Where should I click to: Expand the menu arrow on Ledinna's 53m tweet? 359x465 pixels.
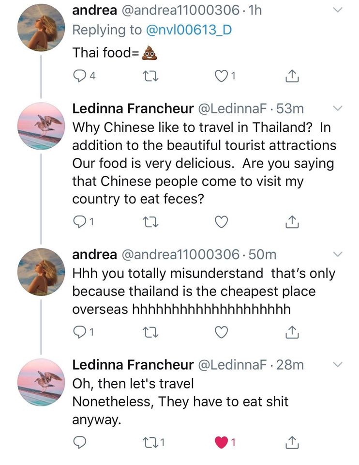point(338,108)
